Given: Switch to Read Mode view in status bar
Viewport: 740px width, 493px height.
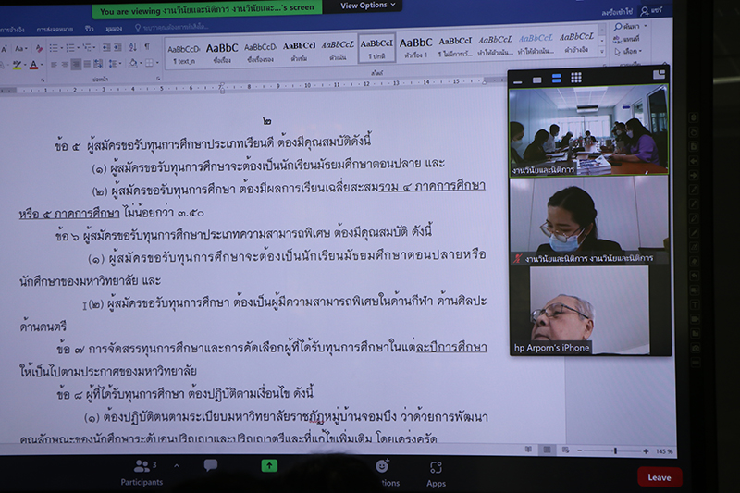Looking at the screenshot, I should pos(528,450).
